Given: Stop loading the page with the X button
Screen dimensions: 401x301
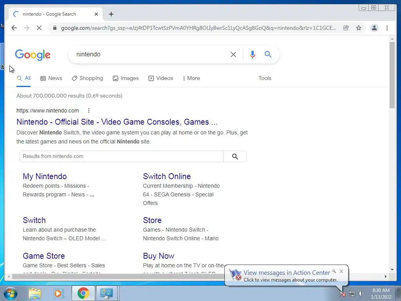Looking at the screenshot, I should click(39, 28).
